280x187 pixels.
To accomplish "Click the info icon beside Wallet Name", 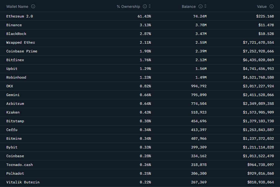I will [x=33, y=6].
